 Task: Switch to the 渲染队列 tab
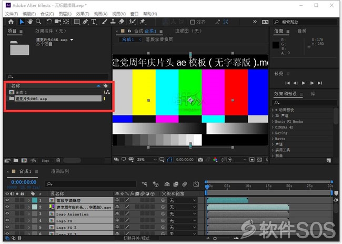coord(60,171)
